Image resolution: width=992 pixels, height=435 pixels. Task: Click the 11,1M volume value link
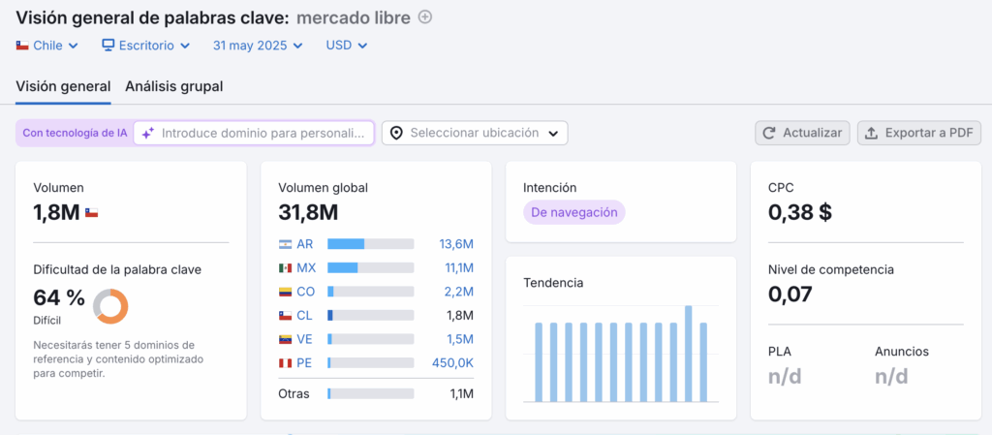(458, 268)
